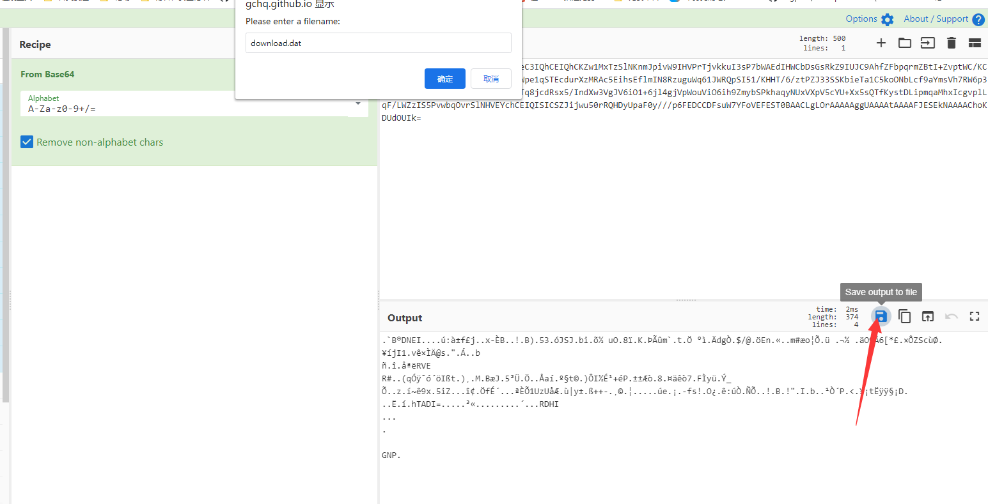The height and width of the screenshot is (504, 988).
Task: Click the input line ending DUdOUIk=
Action: (x=402, y=118)
